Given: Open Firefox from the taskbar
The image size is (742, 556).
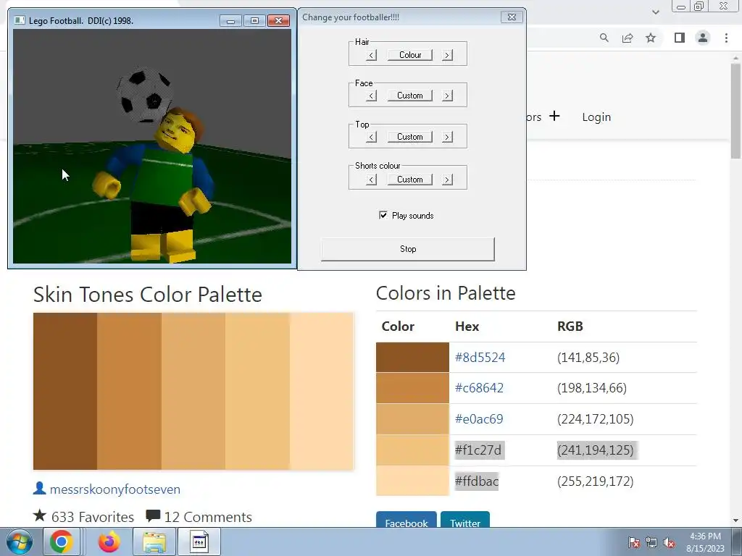Looking at the screenshot, I should click(109, 542).
